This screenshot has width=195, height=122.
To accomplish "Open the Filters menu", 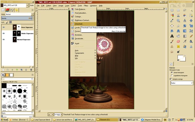I will pos(86,6).
